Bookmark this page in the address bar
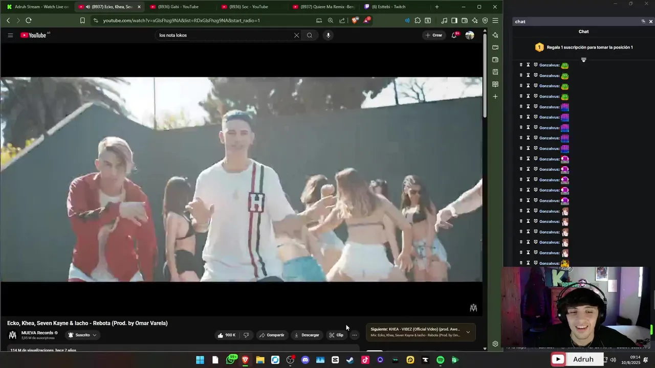The height and width of the screenshot is (368, 655). pyautogui.click(x=82, y=20)
